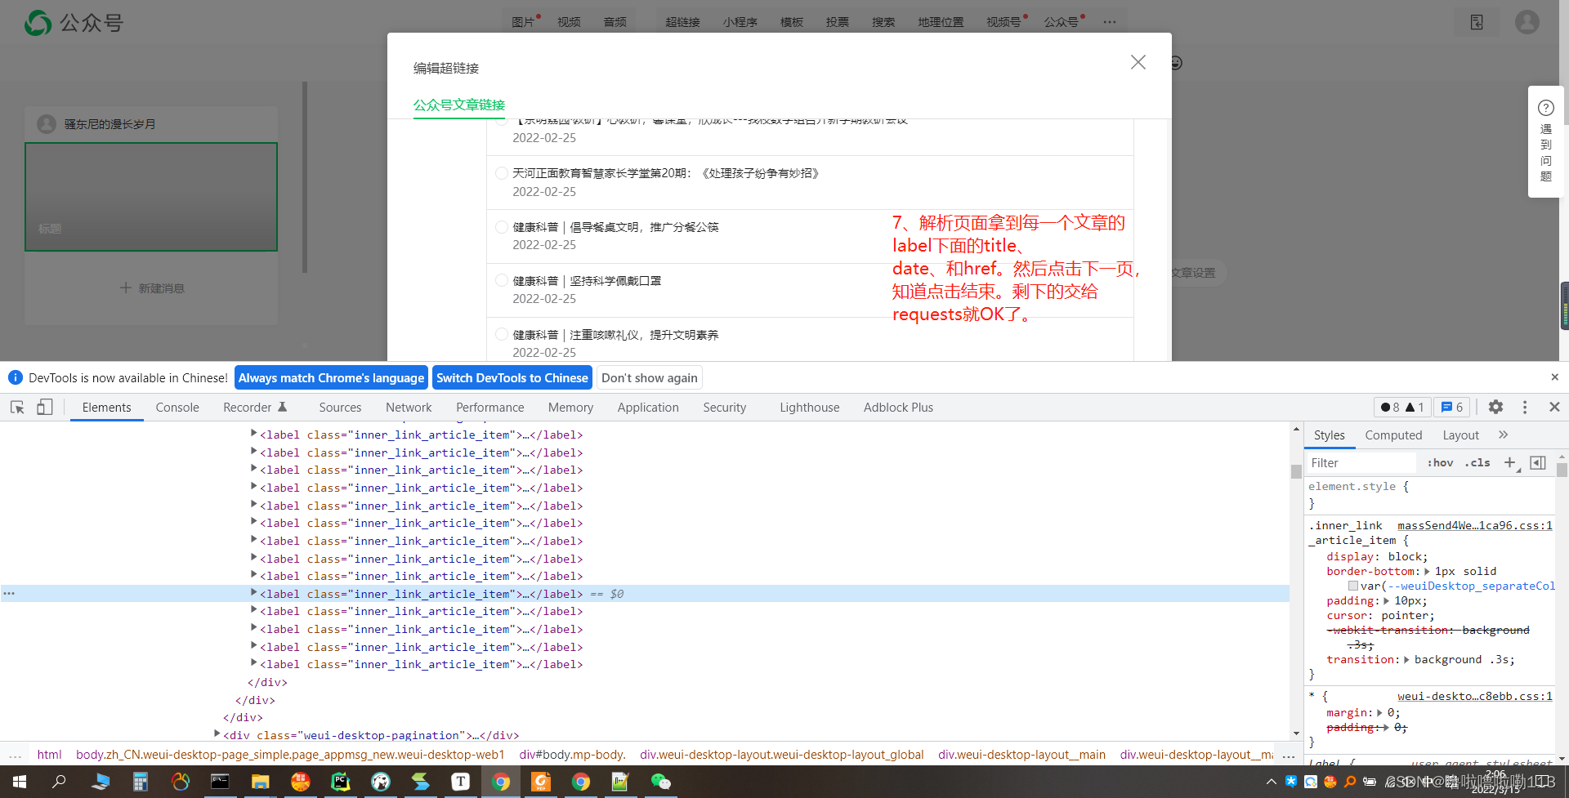Open the DevTools three-dot customize menu

[1525, 407]
